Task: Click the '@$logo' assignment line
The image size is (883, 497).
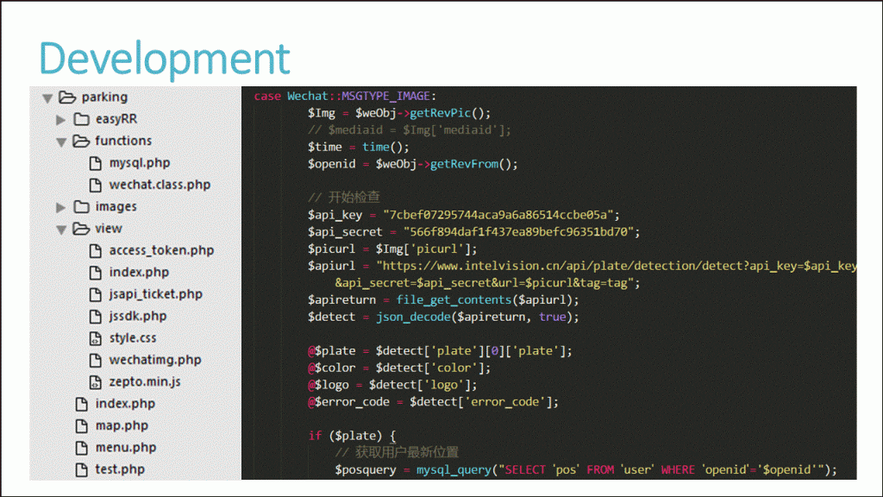Action: point(392,385)
